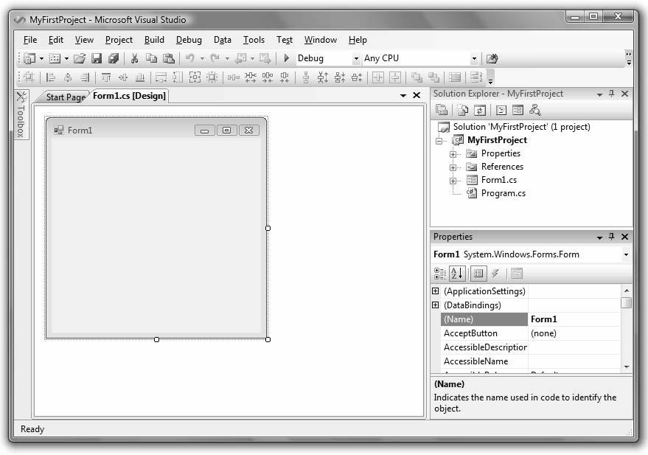Pin the Properties panel
This screenshot has width=648, height=455.
point(612,237)
